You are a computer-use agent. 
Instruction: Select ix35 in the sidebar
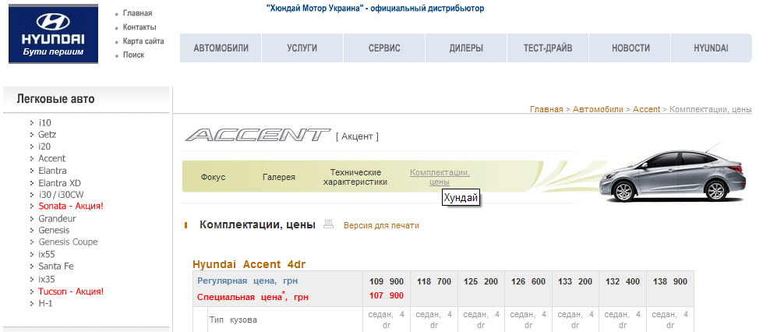coord(47,280)
